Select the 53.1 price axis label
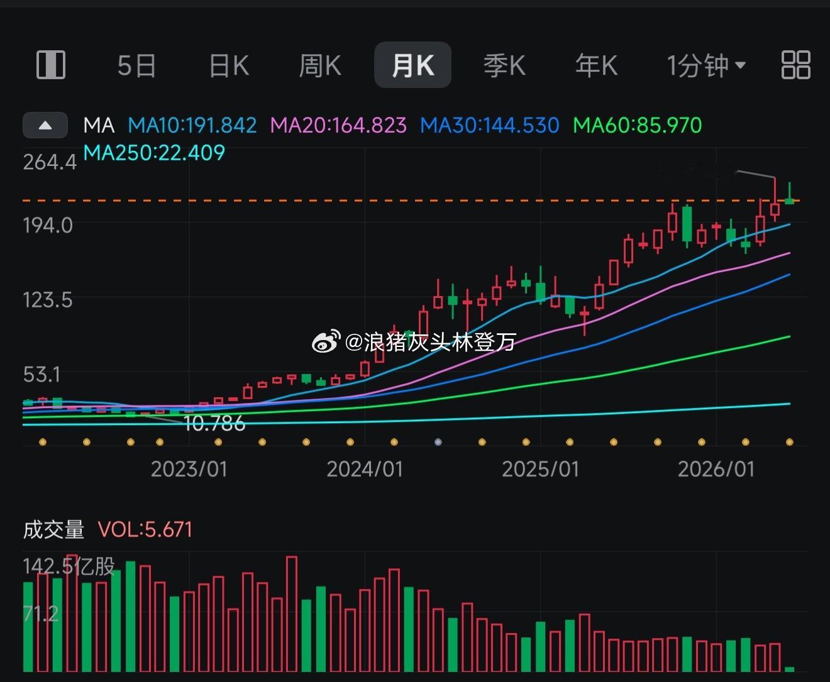Screen dimensions: 830x682 41,375
